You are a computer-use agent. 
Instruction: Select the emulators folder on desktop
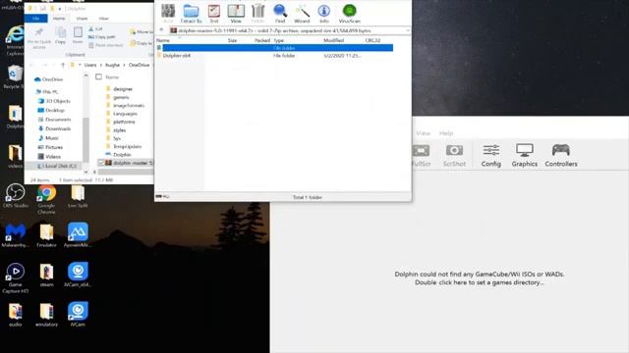(46, 315)
